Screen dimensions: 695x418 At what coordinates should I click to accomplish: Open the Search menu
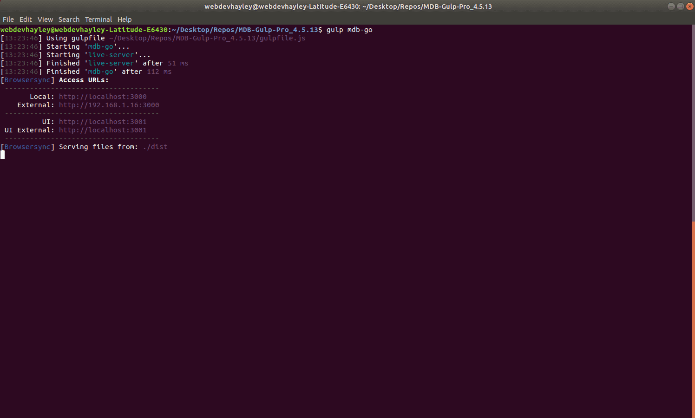pos(69,20)
